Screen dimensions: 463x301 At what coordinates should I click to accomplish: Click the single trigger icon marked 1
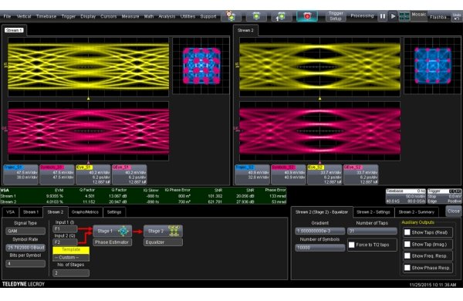[x=281, y=16]
